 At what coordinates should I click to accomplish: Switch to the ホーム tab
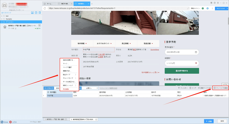[x=49, y=4]
